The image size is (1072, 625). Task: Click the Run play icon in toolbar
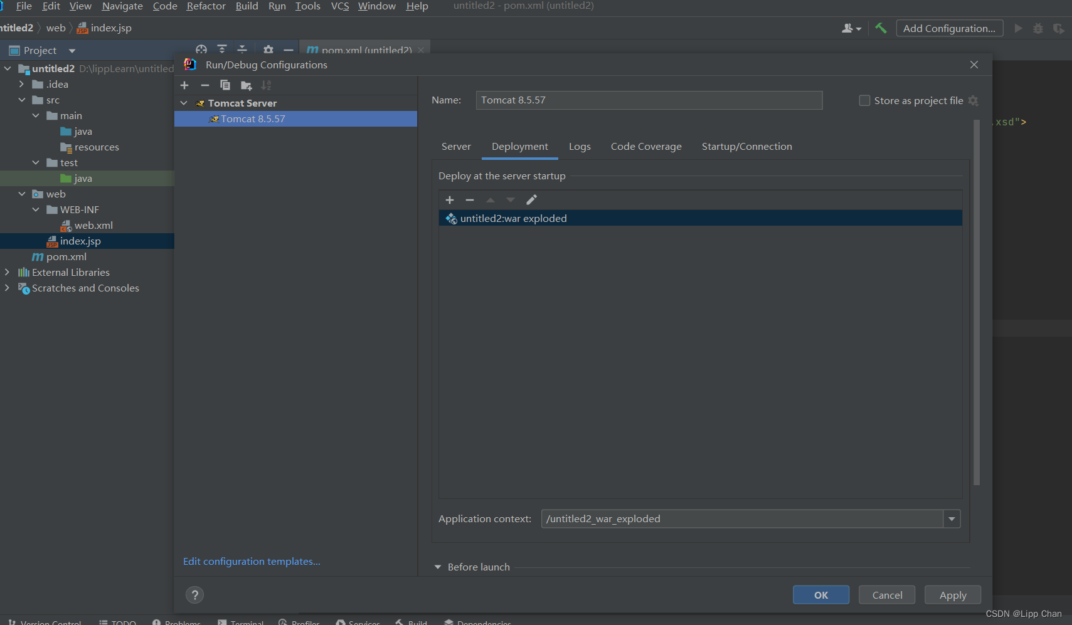[x=1018, y=28]
